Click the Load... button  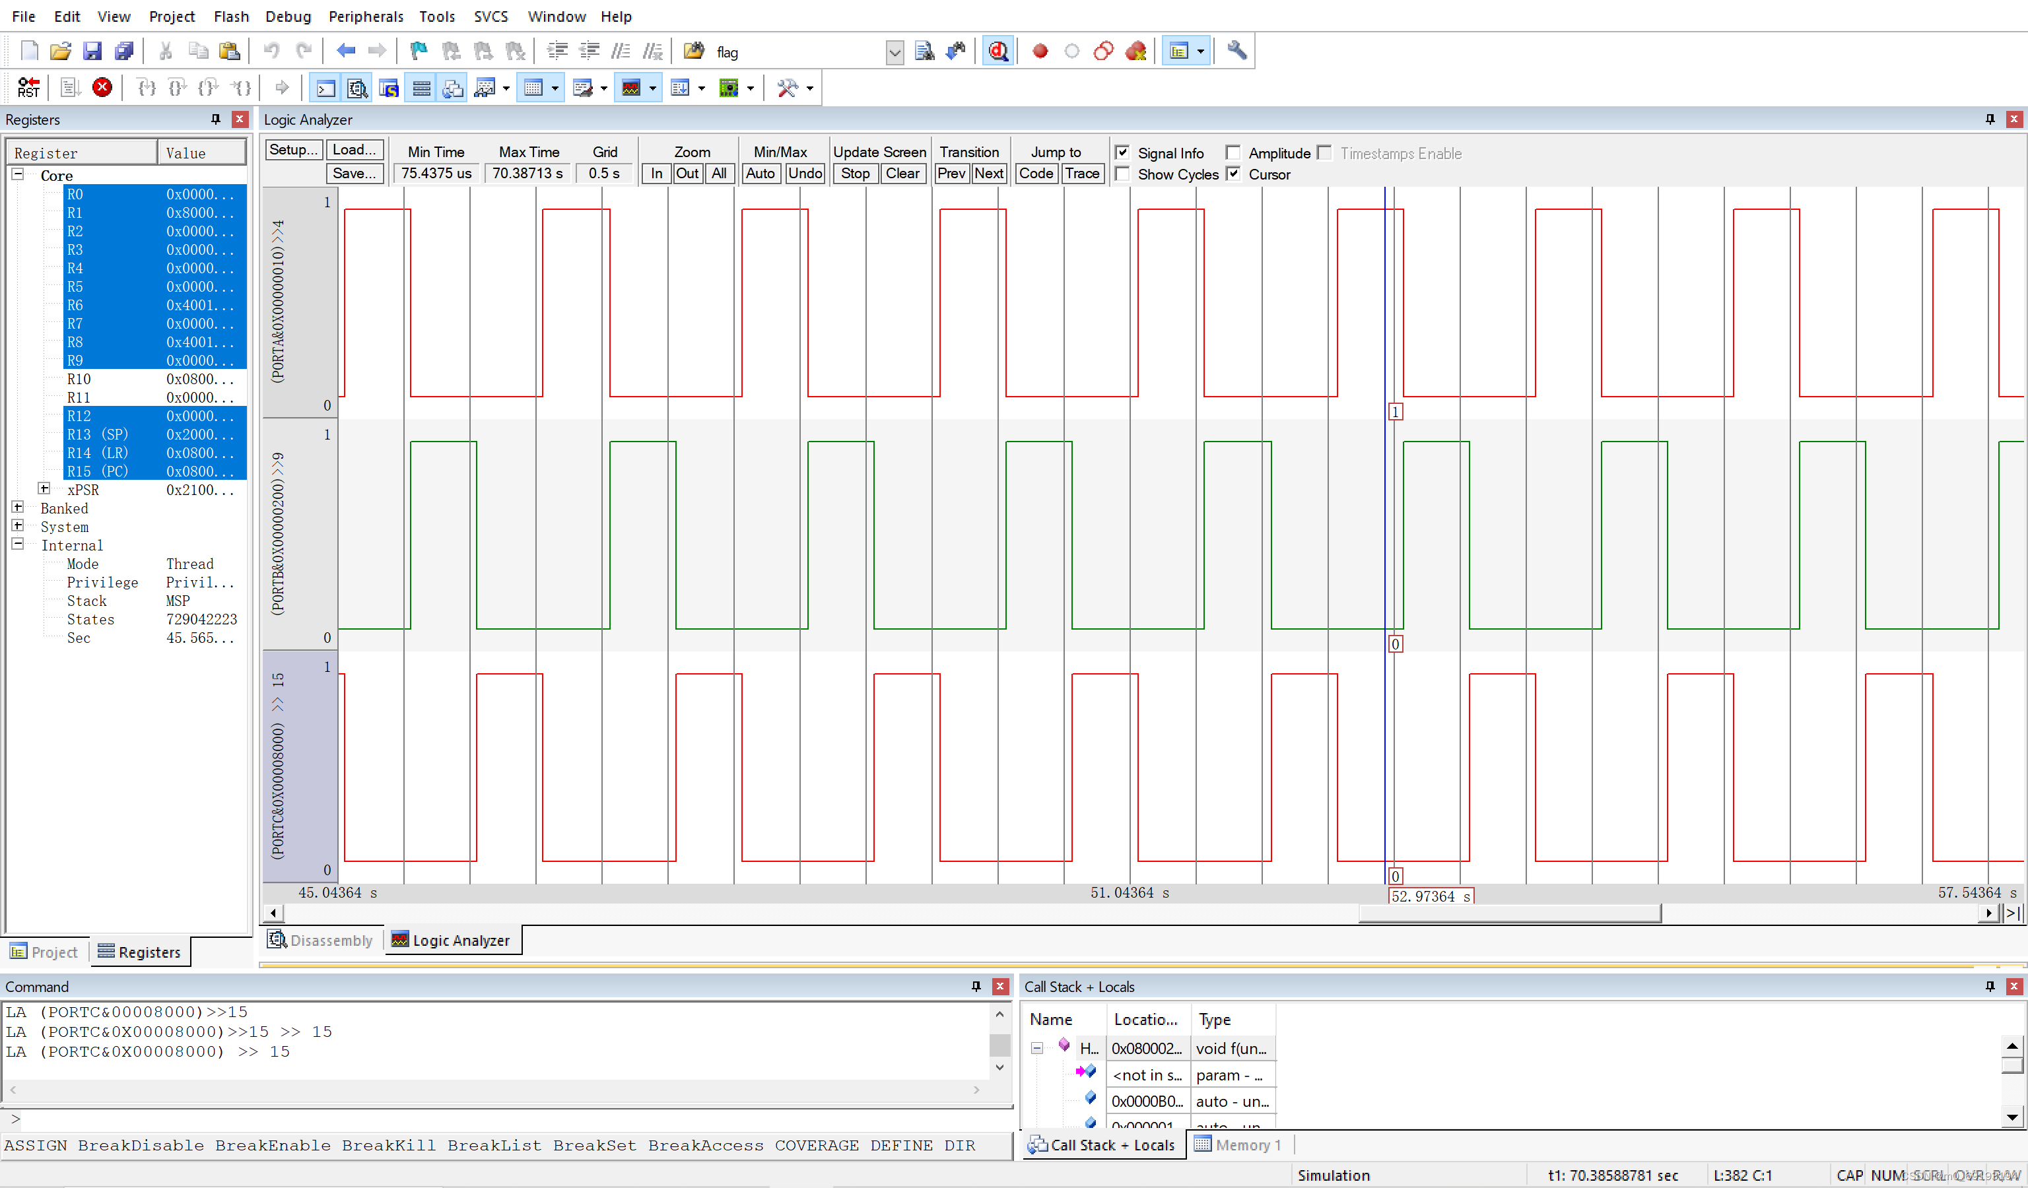355,150
